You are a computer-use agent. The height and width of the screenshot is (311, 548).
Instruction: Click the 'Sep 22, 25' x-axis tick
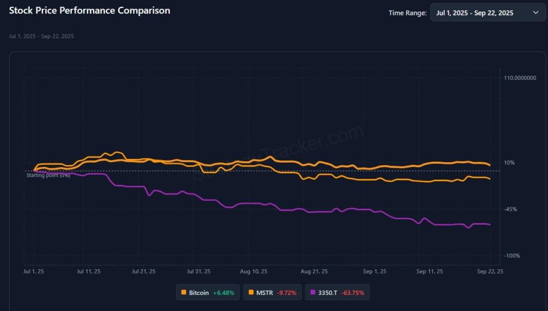(490, 272)
